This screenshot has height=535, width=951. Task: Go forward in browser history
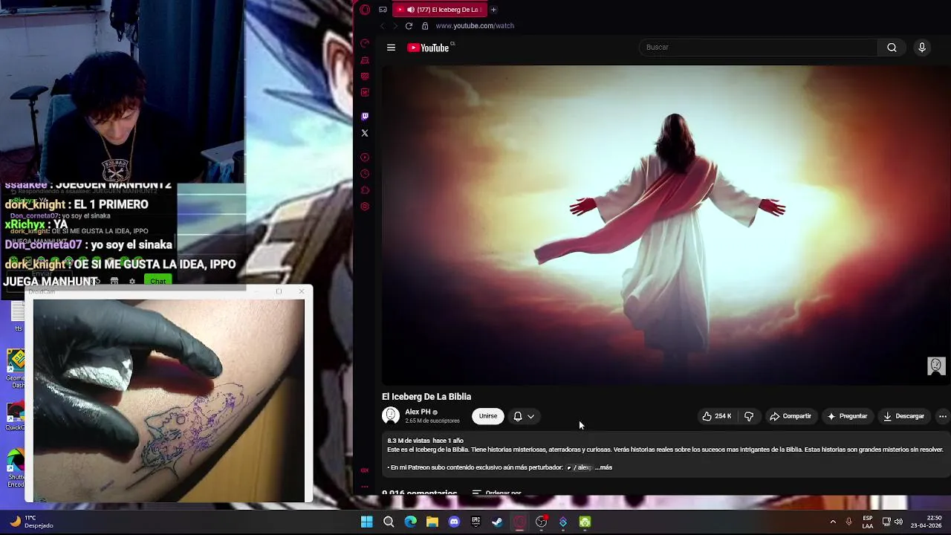395,26
